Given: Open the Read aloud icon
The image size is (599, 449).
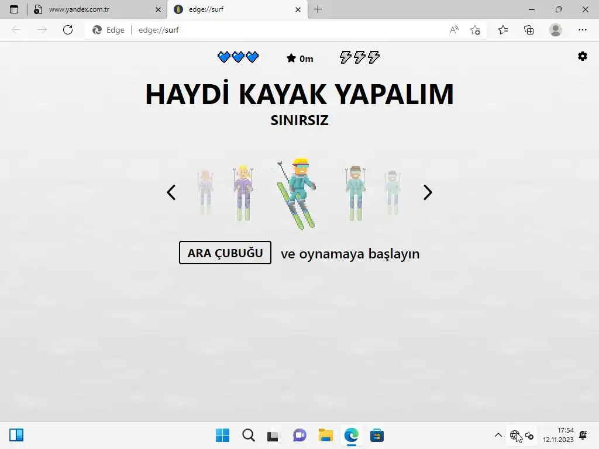Looking at the screenshot, I should [x=454, y=30].
